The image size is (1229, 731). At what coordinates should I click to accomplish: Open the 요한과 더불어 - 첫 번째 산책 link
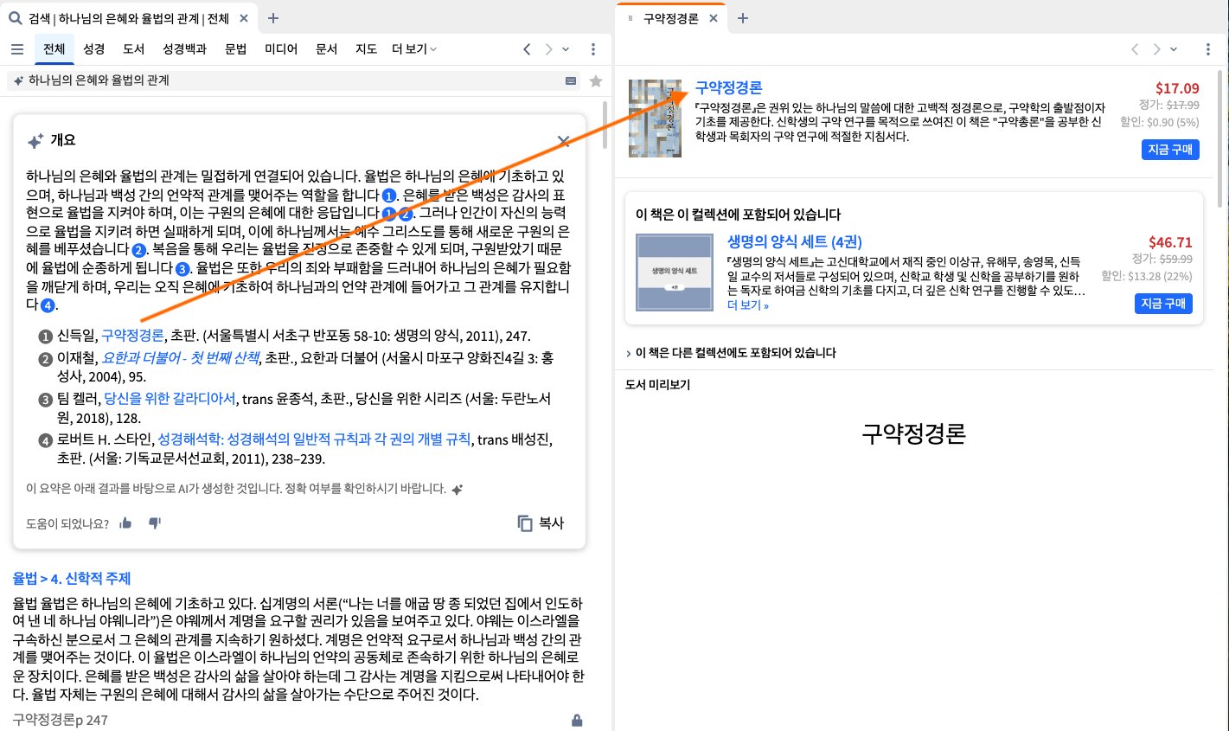click(180, 357)
